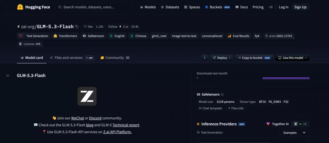Expand the additional navigation menu icon
The width and height of the screenshot is (329, 143).
270,7
